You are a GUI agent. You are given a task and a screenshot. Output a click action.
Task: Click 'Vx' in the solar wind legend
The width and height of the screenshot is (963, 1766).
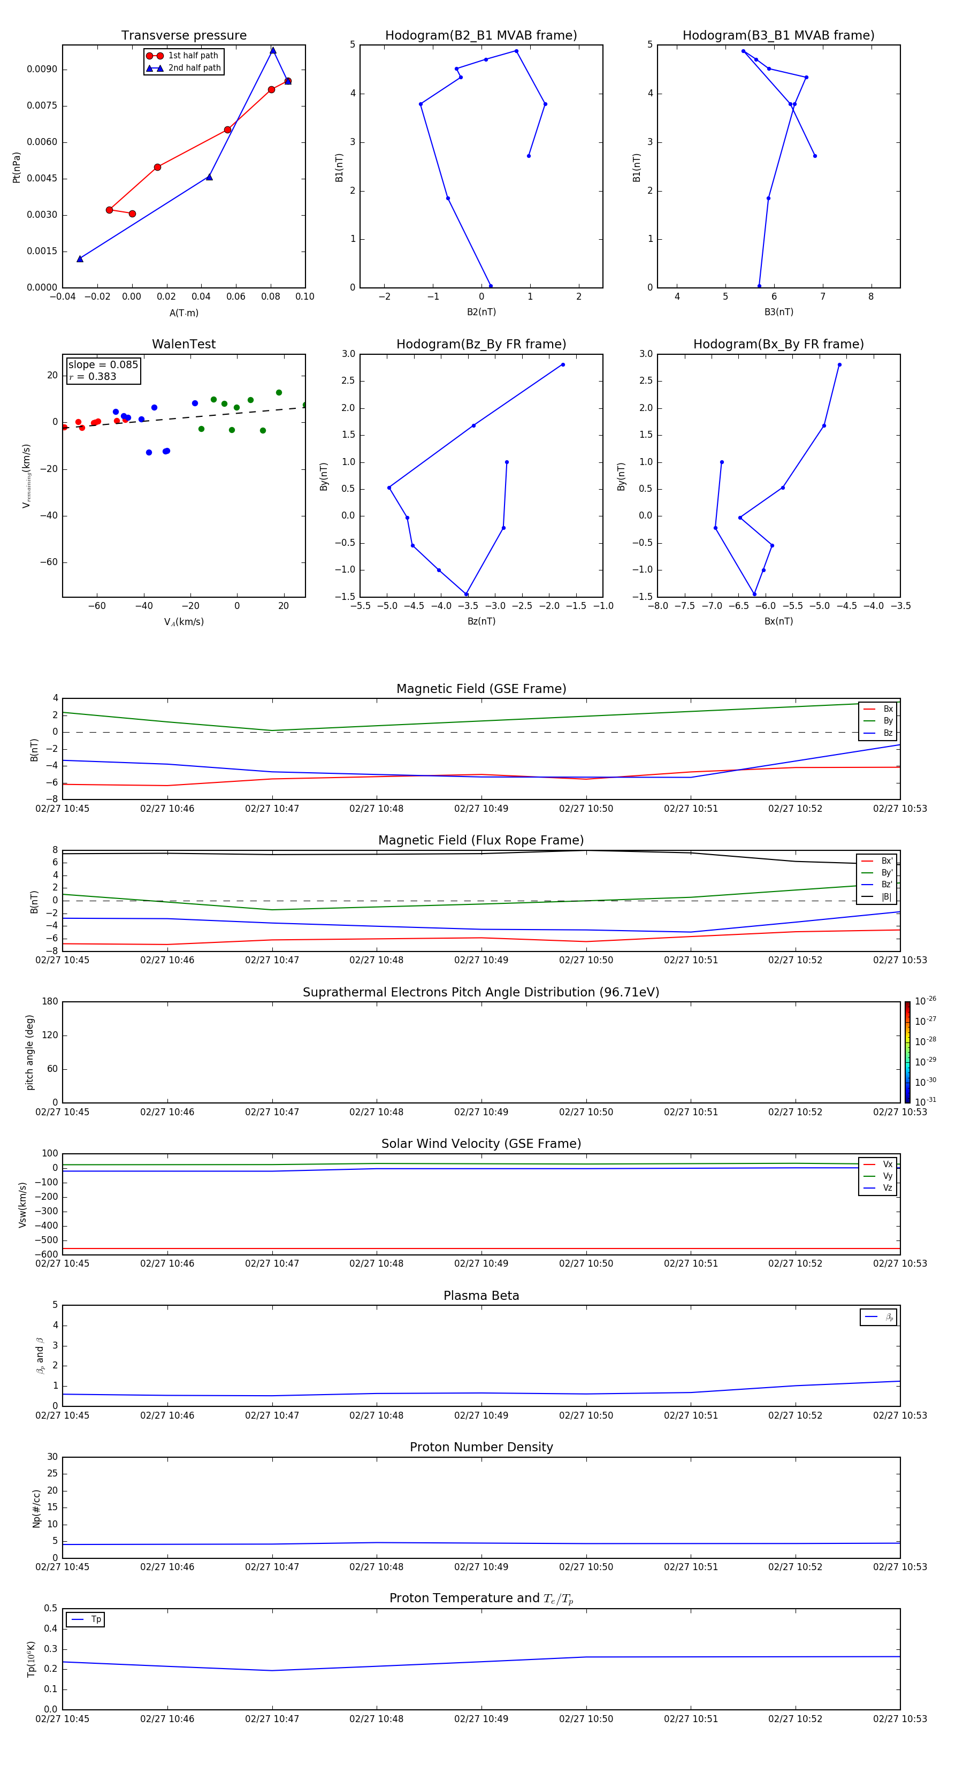pos(888,1164)
